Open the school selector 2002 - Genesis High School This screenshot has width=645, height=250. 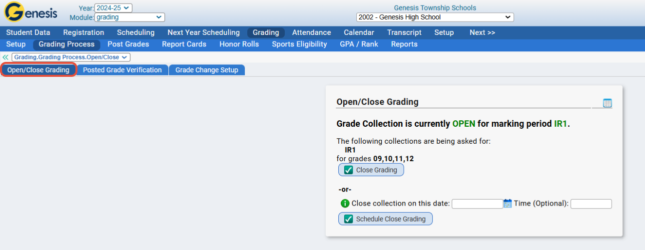[x=435, y=17]
